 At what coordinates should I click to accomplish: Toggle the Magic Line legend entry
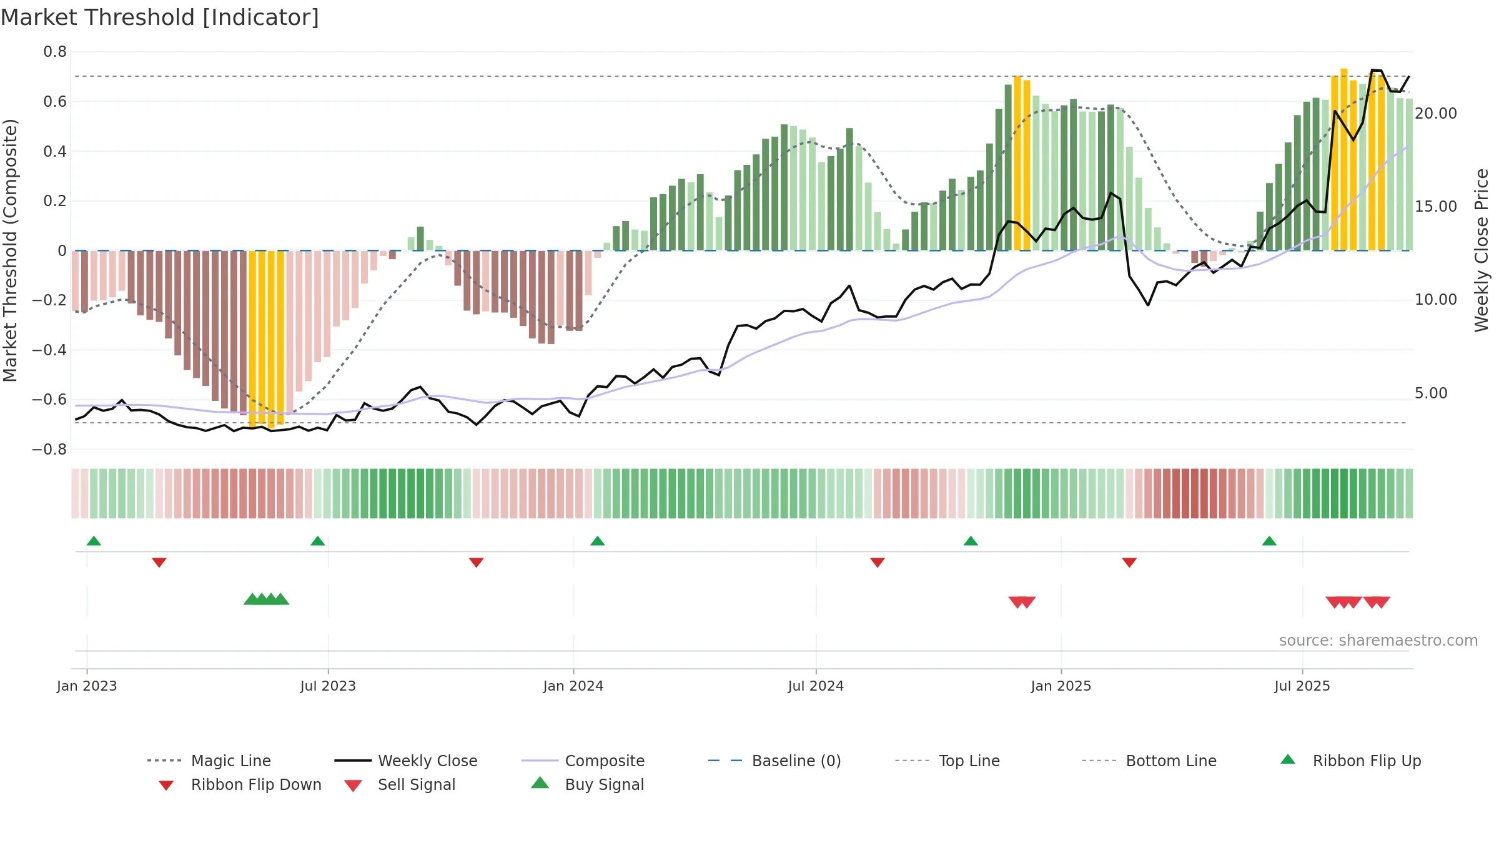coord(209,761)
